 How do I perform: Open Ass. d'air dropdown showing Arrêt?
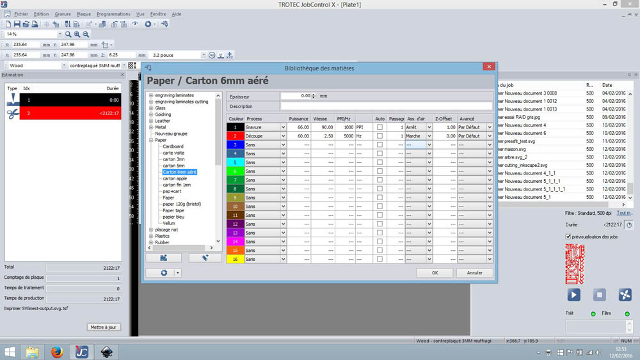coord(429,127)
